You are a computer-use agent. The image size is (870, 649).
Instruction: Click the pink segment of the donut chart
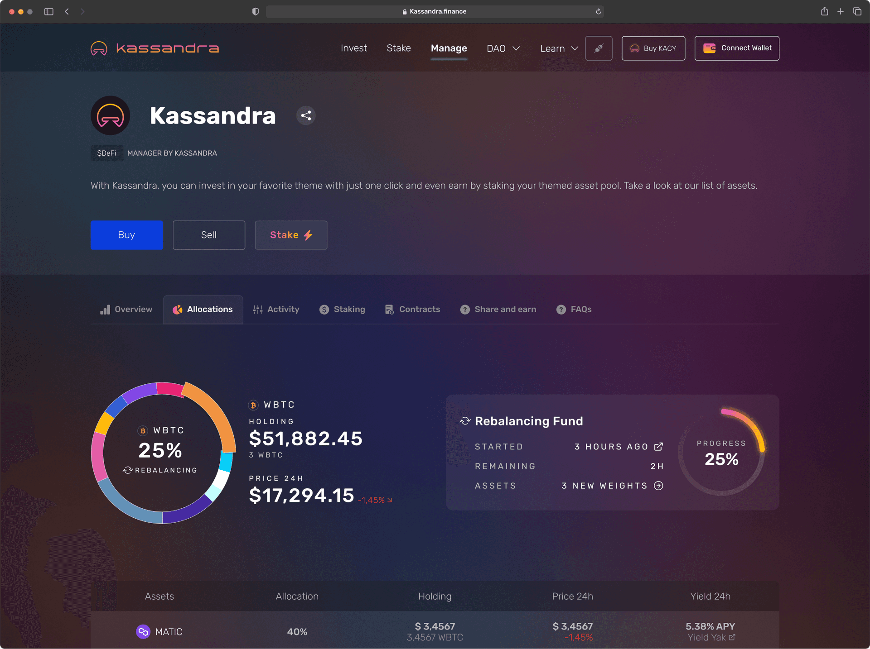click(99, 457)
